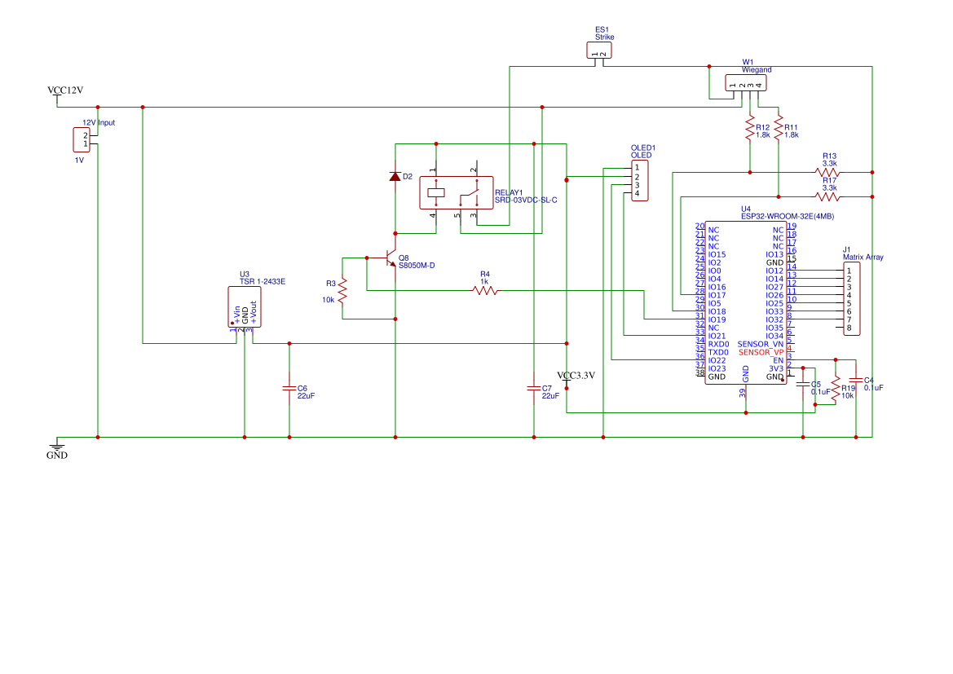Select the IO23 pin label
The height and width of the screenshot is (674, 953).
pyautogui.click(x=717, y=368)
